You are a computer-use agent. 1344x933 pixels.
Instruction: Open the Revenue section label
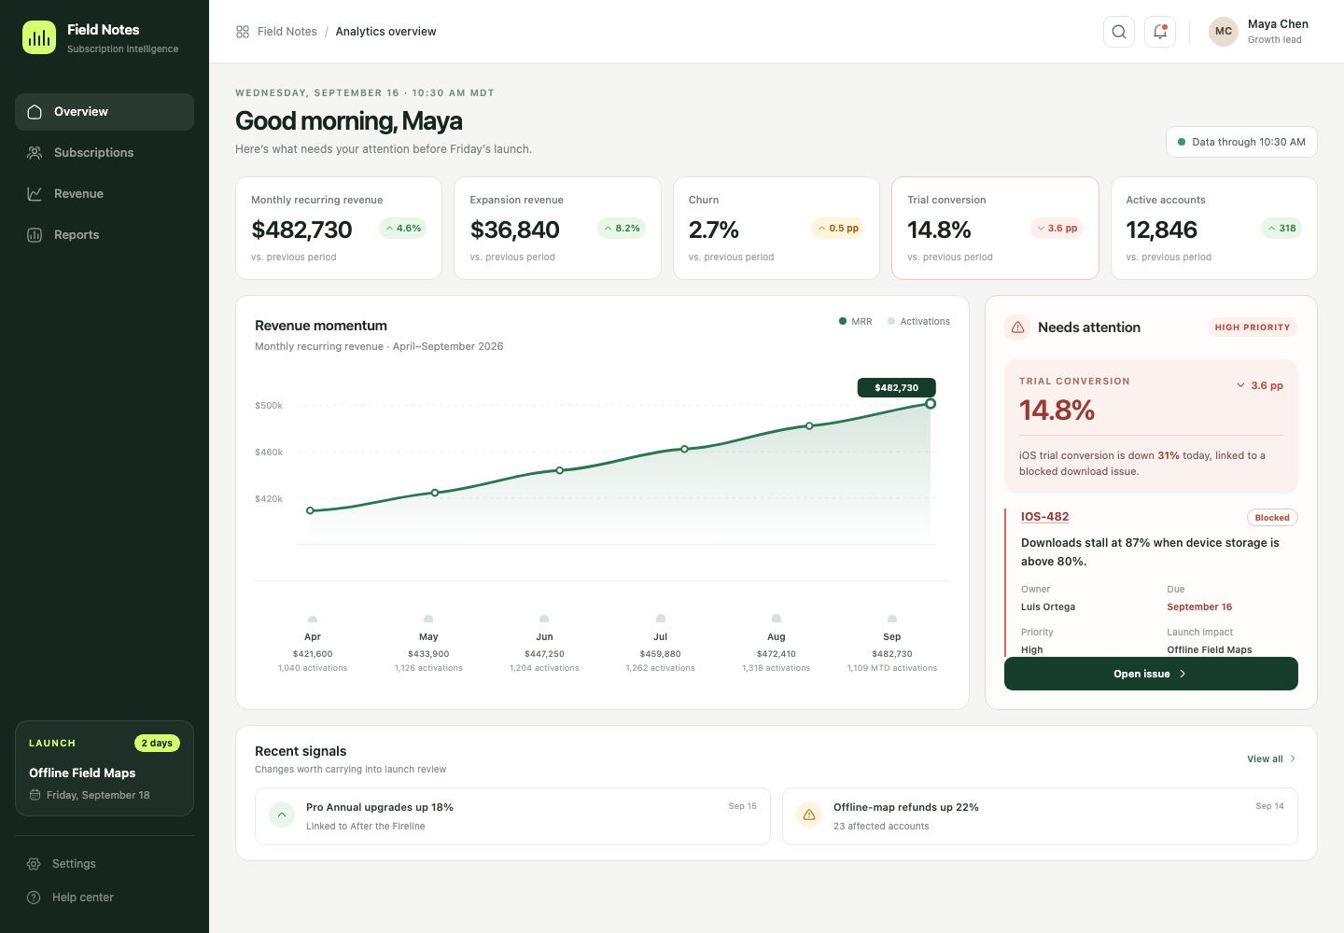[78, 194]
